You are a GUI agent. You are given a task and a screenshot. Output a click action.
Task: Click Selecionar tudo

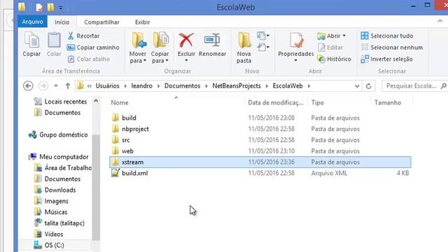pos(387,36)
